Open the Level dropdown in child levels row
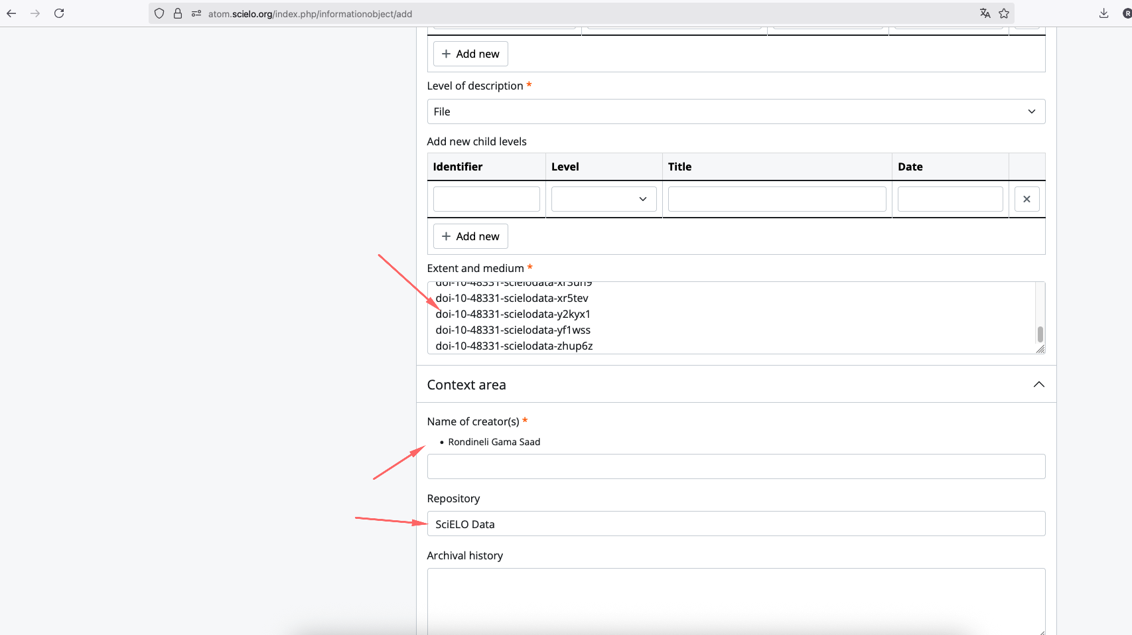The height and width of the screenshot is (635, 1132). point(604,199)
